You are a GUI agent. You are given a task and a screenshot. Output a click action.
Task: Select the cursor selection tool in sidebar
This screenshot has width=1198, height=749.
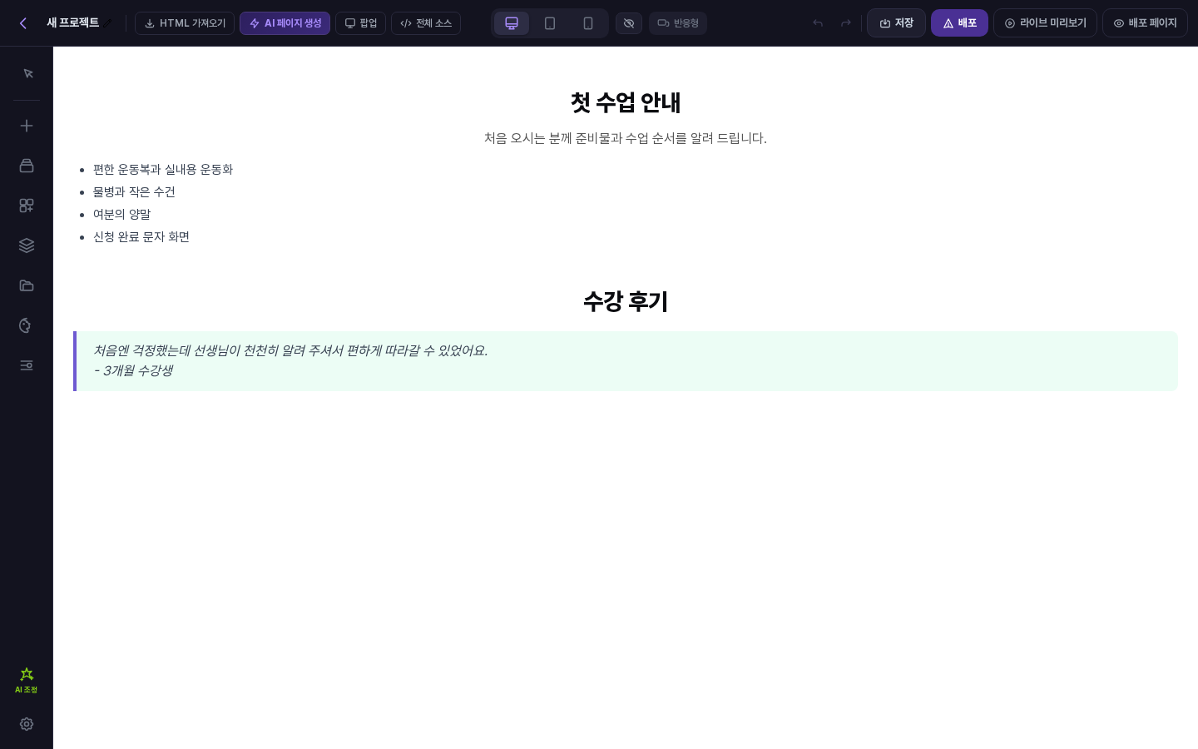[x=27, y=74]
